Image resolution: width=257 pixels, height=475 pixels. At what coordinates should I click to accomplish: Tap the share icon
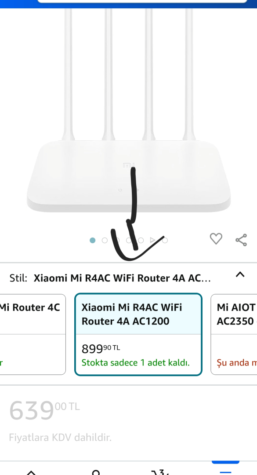pyautogui.click(x=241, y=240)
